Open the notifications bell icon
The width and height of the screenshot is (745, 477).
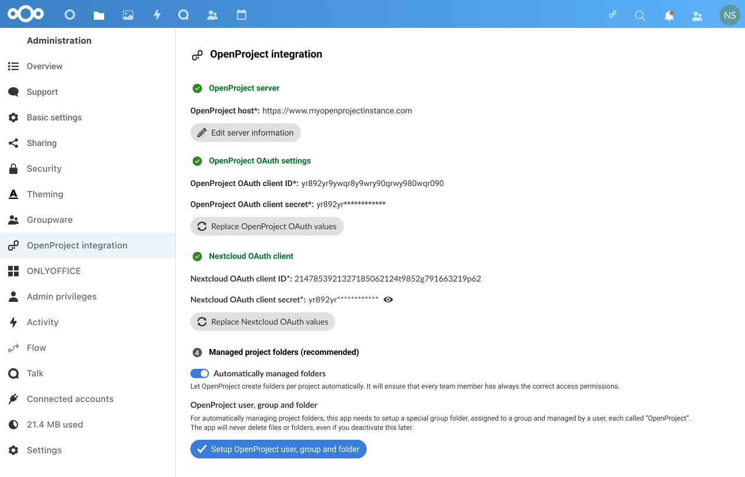[669, 16]
